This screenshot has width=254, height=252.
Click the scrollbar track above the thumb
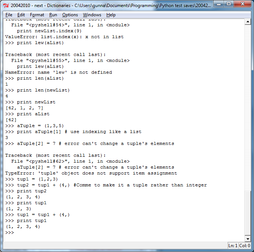pos(248,107)
